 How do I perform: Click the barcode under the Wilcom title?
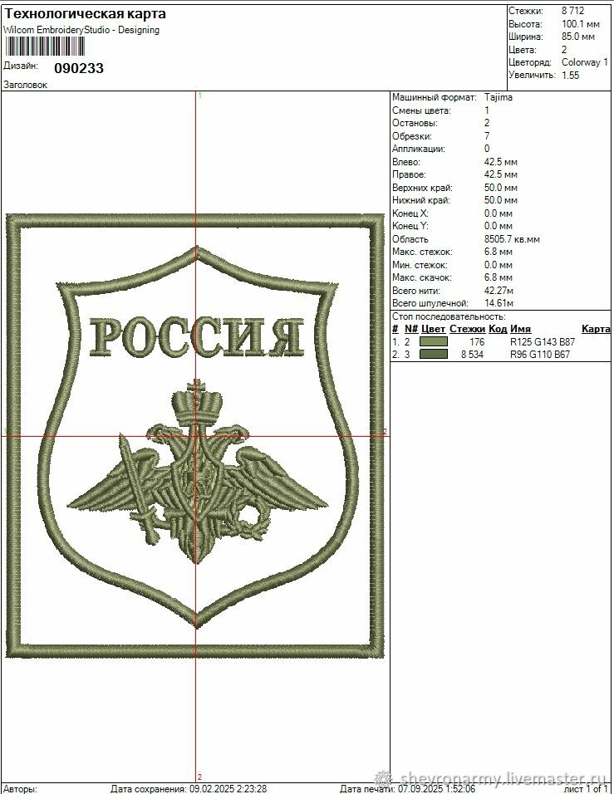(x=43, y=47)
